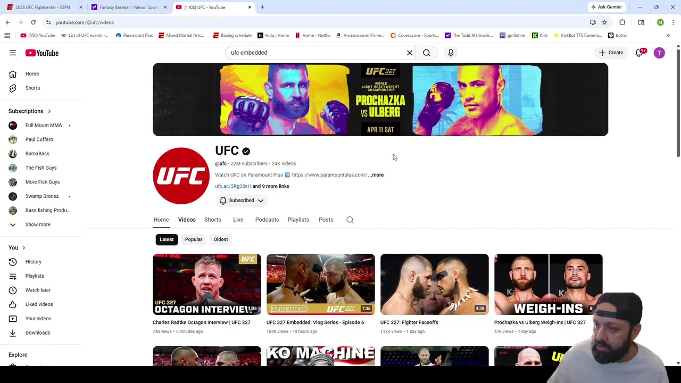Viewport: 681px width, 383px height.
Task: Open the channel Shorts tab
Action: pyautogui.click(x=213, y=220)
